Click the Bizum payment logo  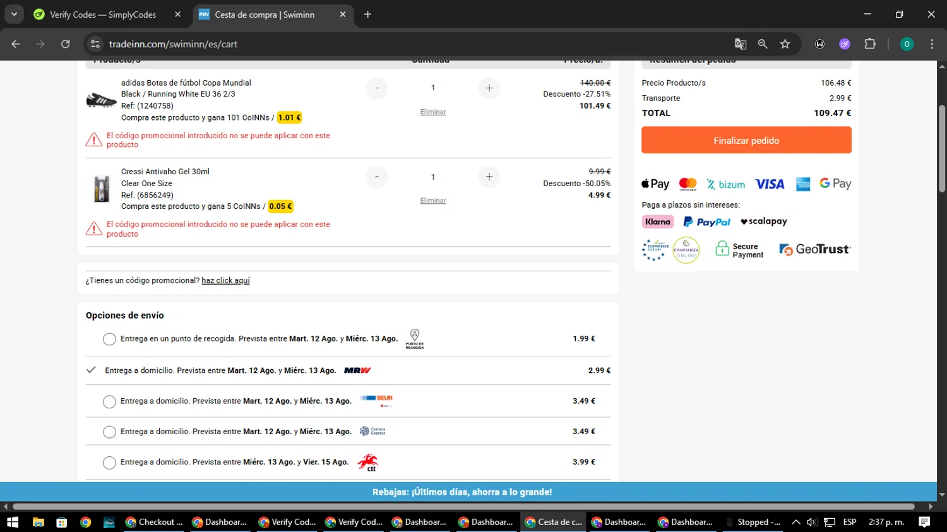coord(726,184)
